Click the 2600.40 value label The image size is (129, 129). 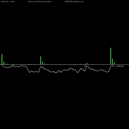coord(120,66)
